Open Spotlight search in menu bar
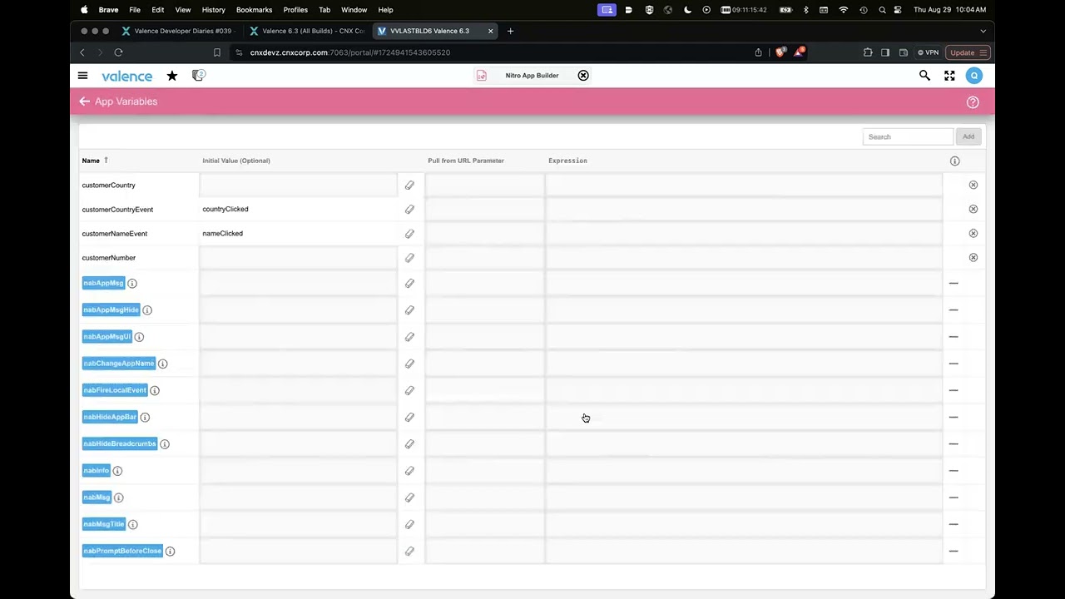This screenshot has width=1065, height=599. click(x=882, y=10)
